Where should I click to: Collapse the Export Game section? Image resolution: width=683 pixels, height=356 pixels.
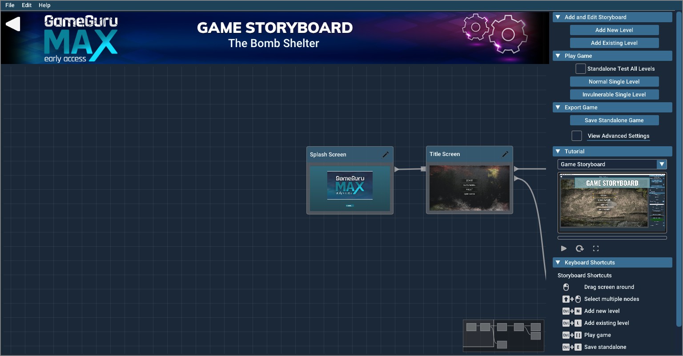558,107
